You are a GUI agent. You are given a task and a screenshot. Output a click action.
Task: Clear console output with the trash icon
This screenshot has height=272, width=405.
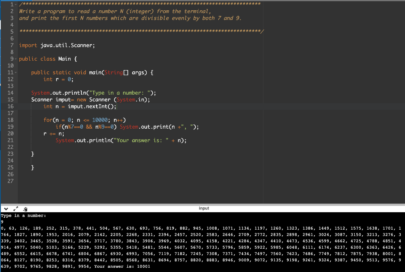[x=25, y=209]
